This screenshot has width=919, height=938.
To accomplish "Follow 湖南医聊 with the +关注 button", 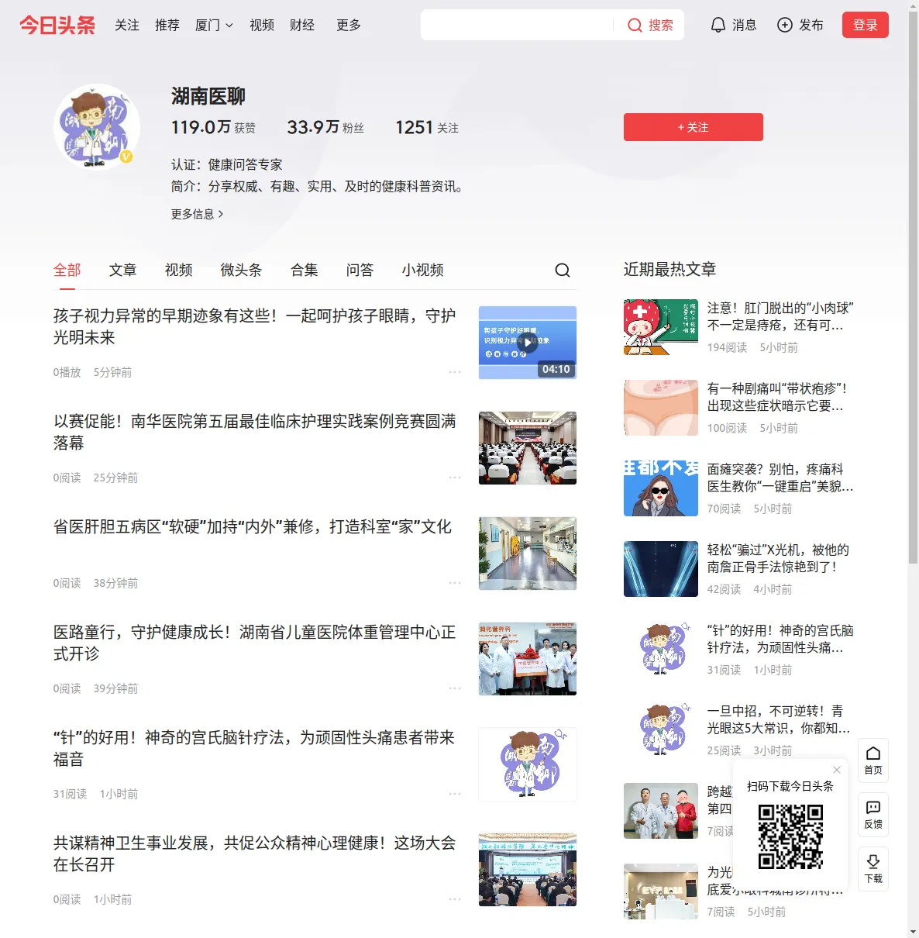I will [693, 127].
